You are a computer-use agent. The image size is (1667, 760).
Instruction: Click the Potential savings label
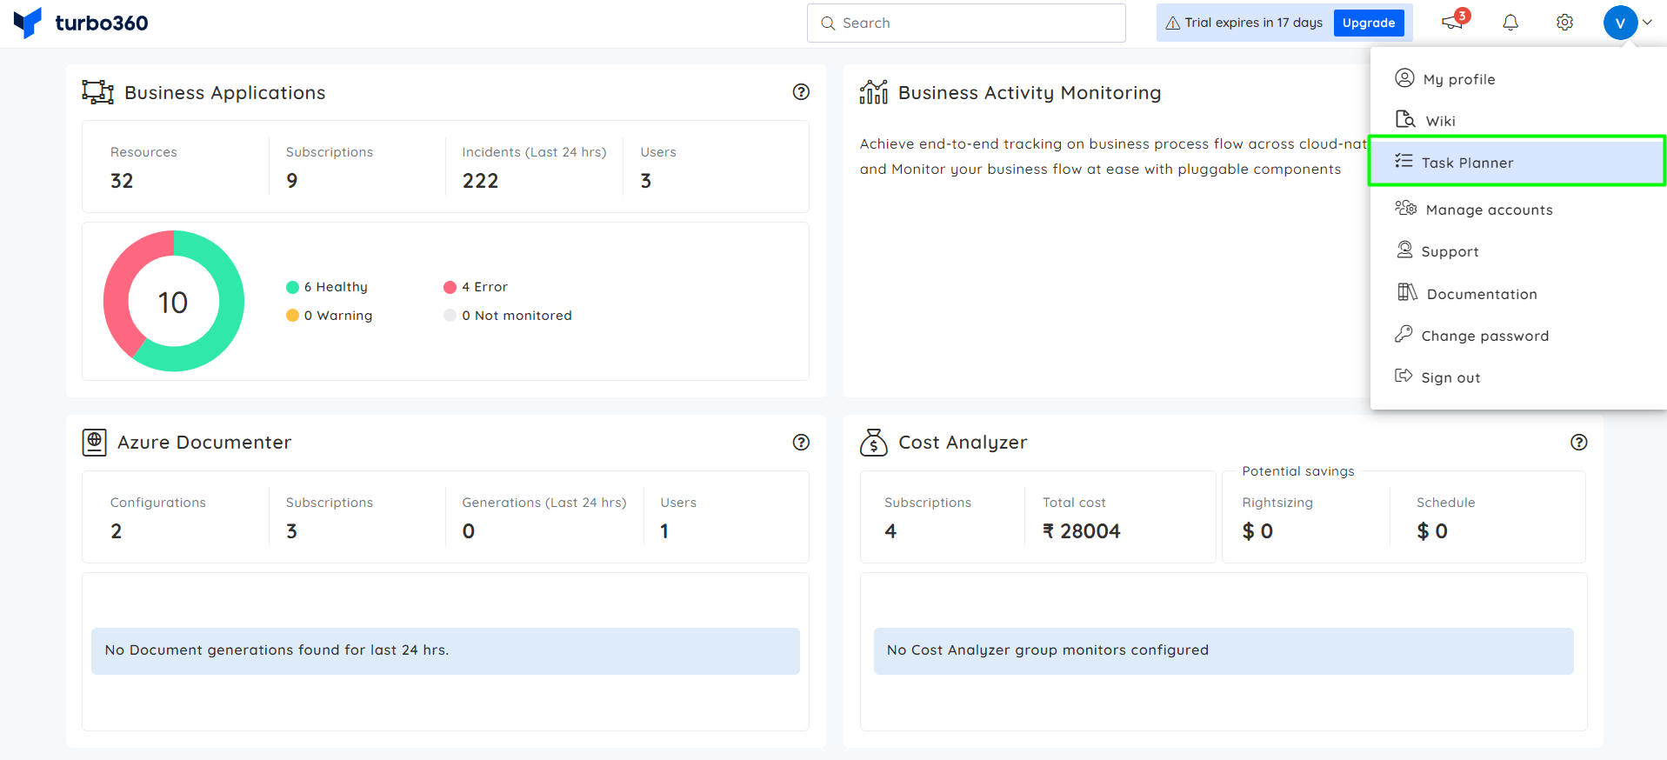click(1298, 471)
